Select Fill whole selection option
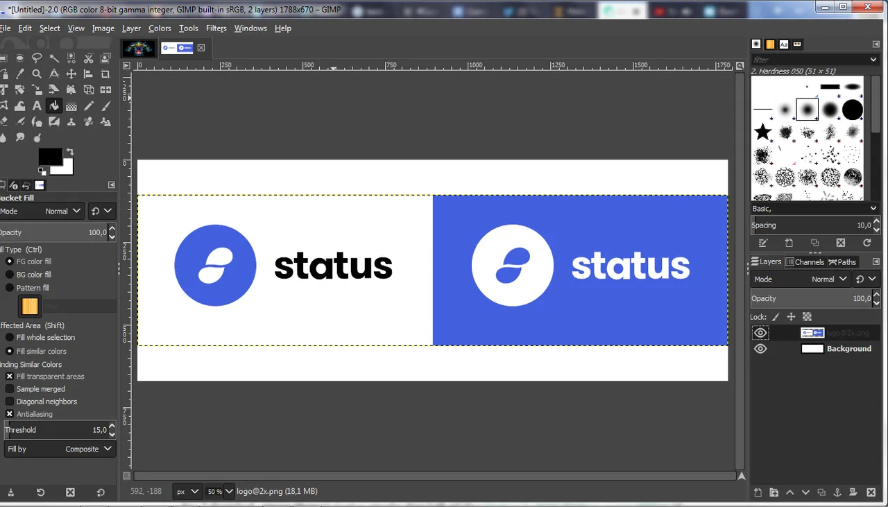Screen dimensions: 888x507 click(10, 338)
